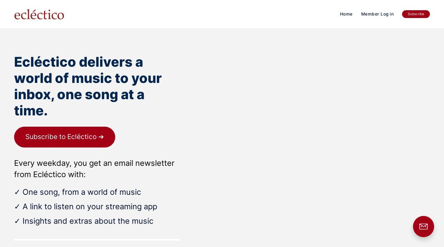
Task: Click the ecléctico logo in header
Action: [39, 14]
